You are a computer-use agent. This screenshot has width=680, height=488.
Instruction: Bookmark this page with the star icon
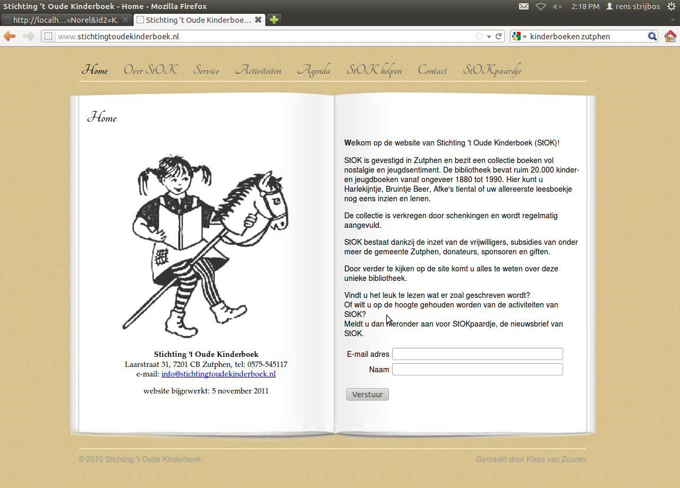click(x=479, y=36)
